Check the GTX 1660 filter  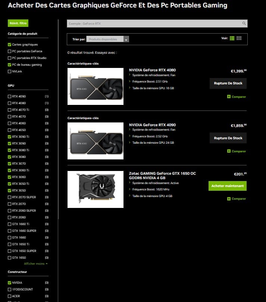(9, 237)
